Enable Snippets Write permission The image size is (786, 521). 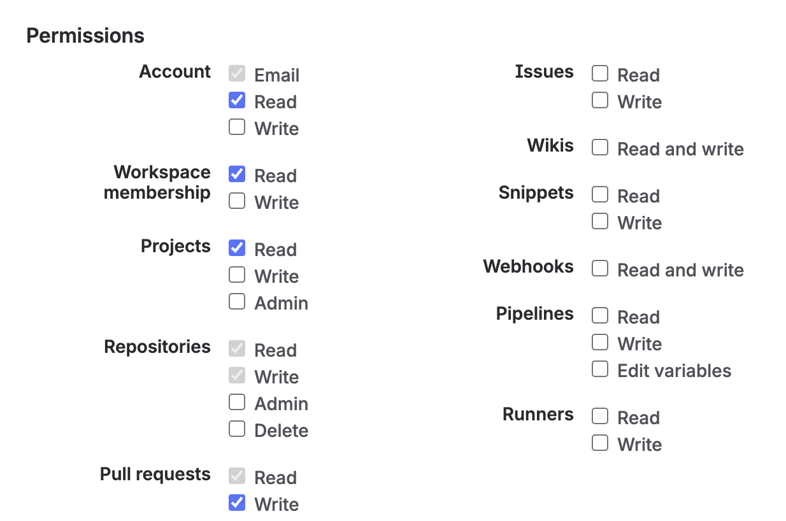[600, 222]
